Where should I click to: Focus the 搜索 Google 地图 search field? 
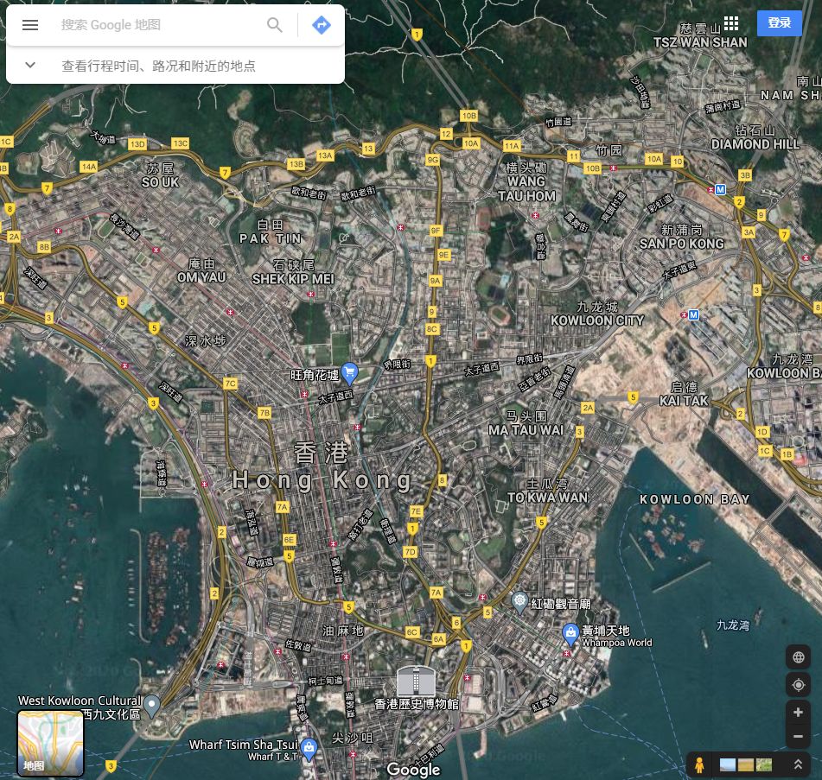(x=156, y=25)
